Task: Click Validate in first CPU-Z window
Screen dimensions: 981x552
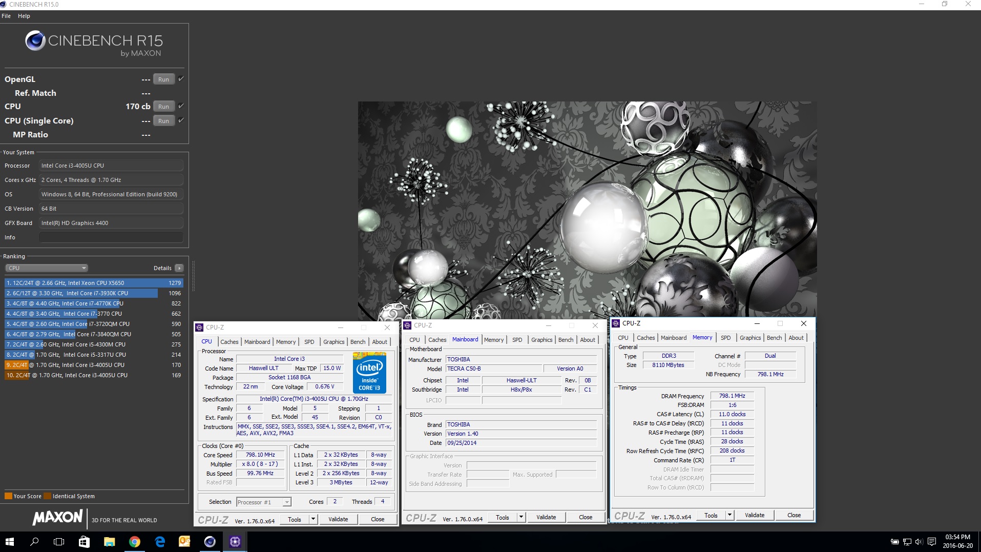Action: pyautogui.click(x=338, y=519)
